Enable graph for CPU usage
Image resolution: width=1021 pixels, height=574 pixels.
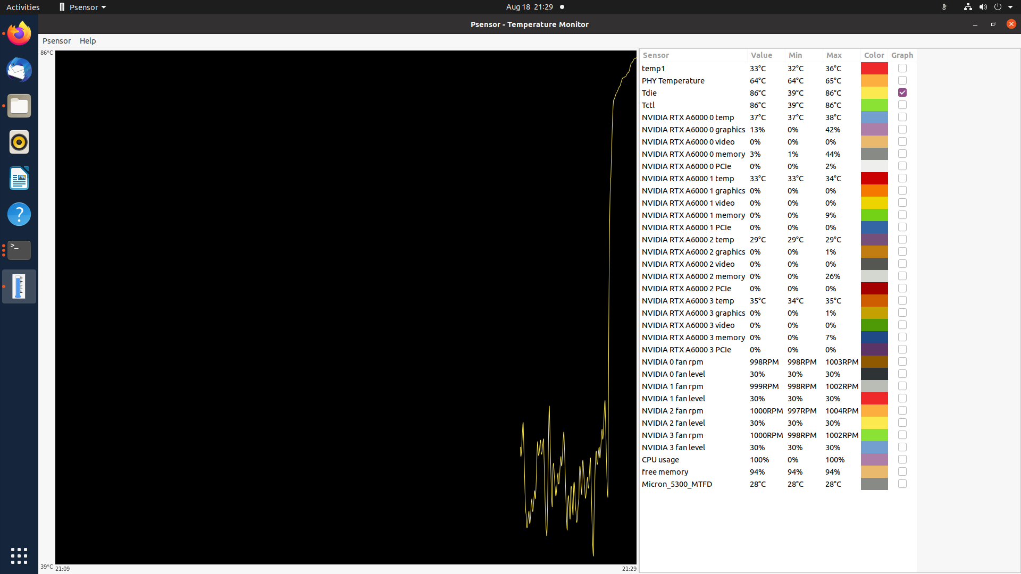902,459
